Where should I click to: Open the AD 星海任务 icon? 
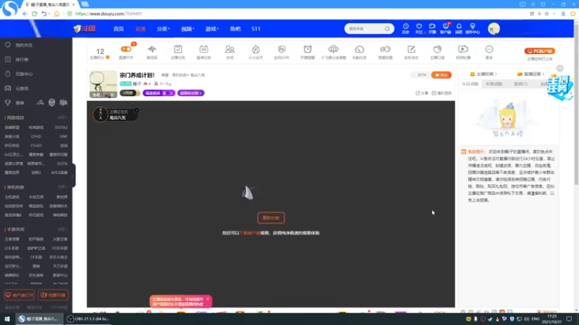tap(203, 52)
